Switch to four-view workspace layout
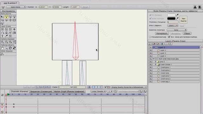203x114 pixels. [x=101, y=87]
